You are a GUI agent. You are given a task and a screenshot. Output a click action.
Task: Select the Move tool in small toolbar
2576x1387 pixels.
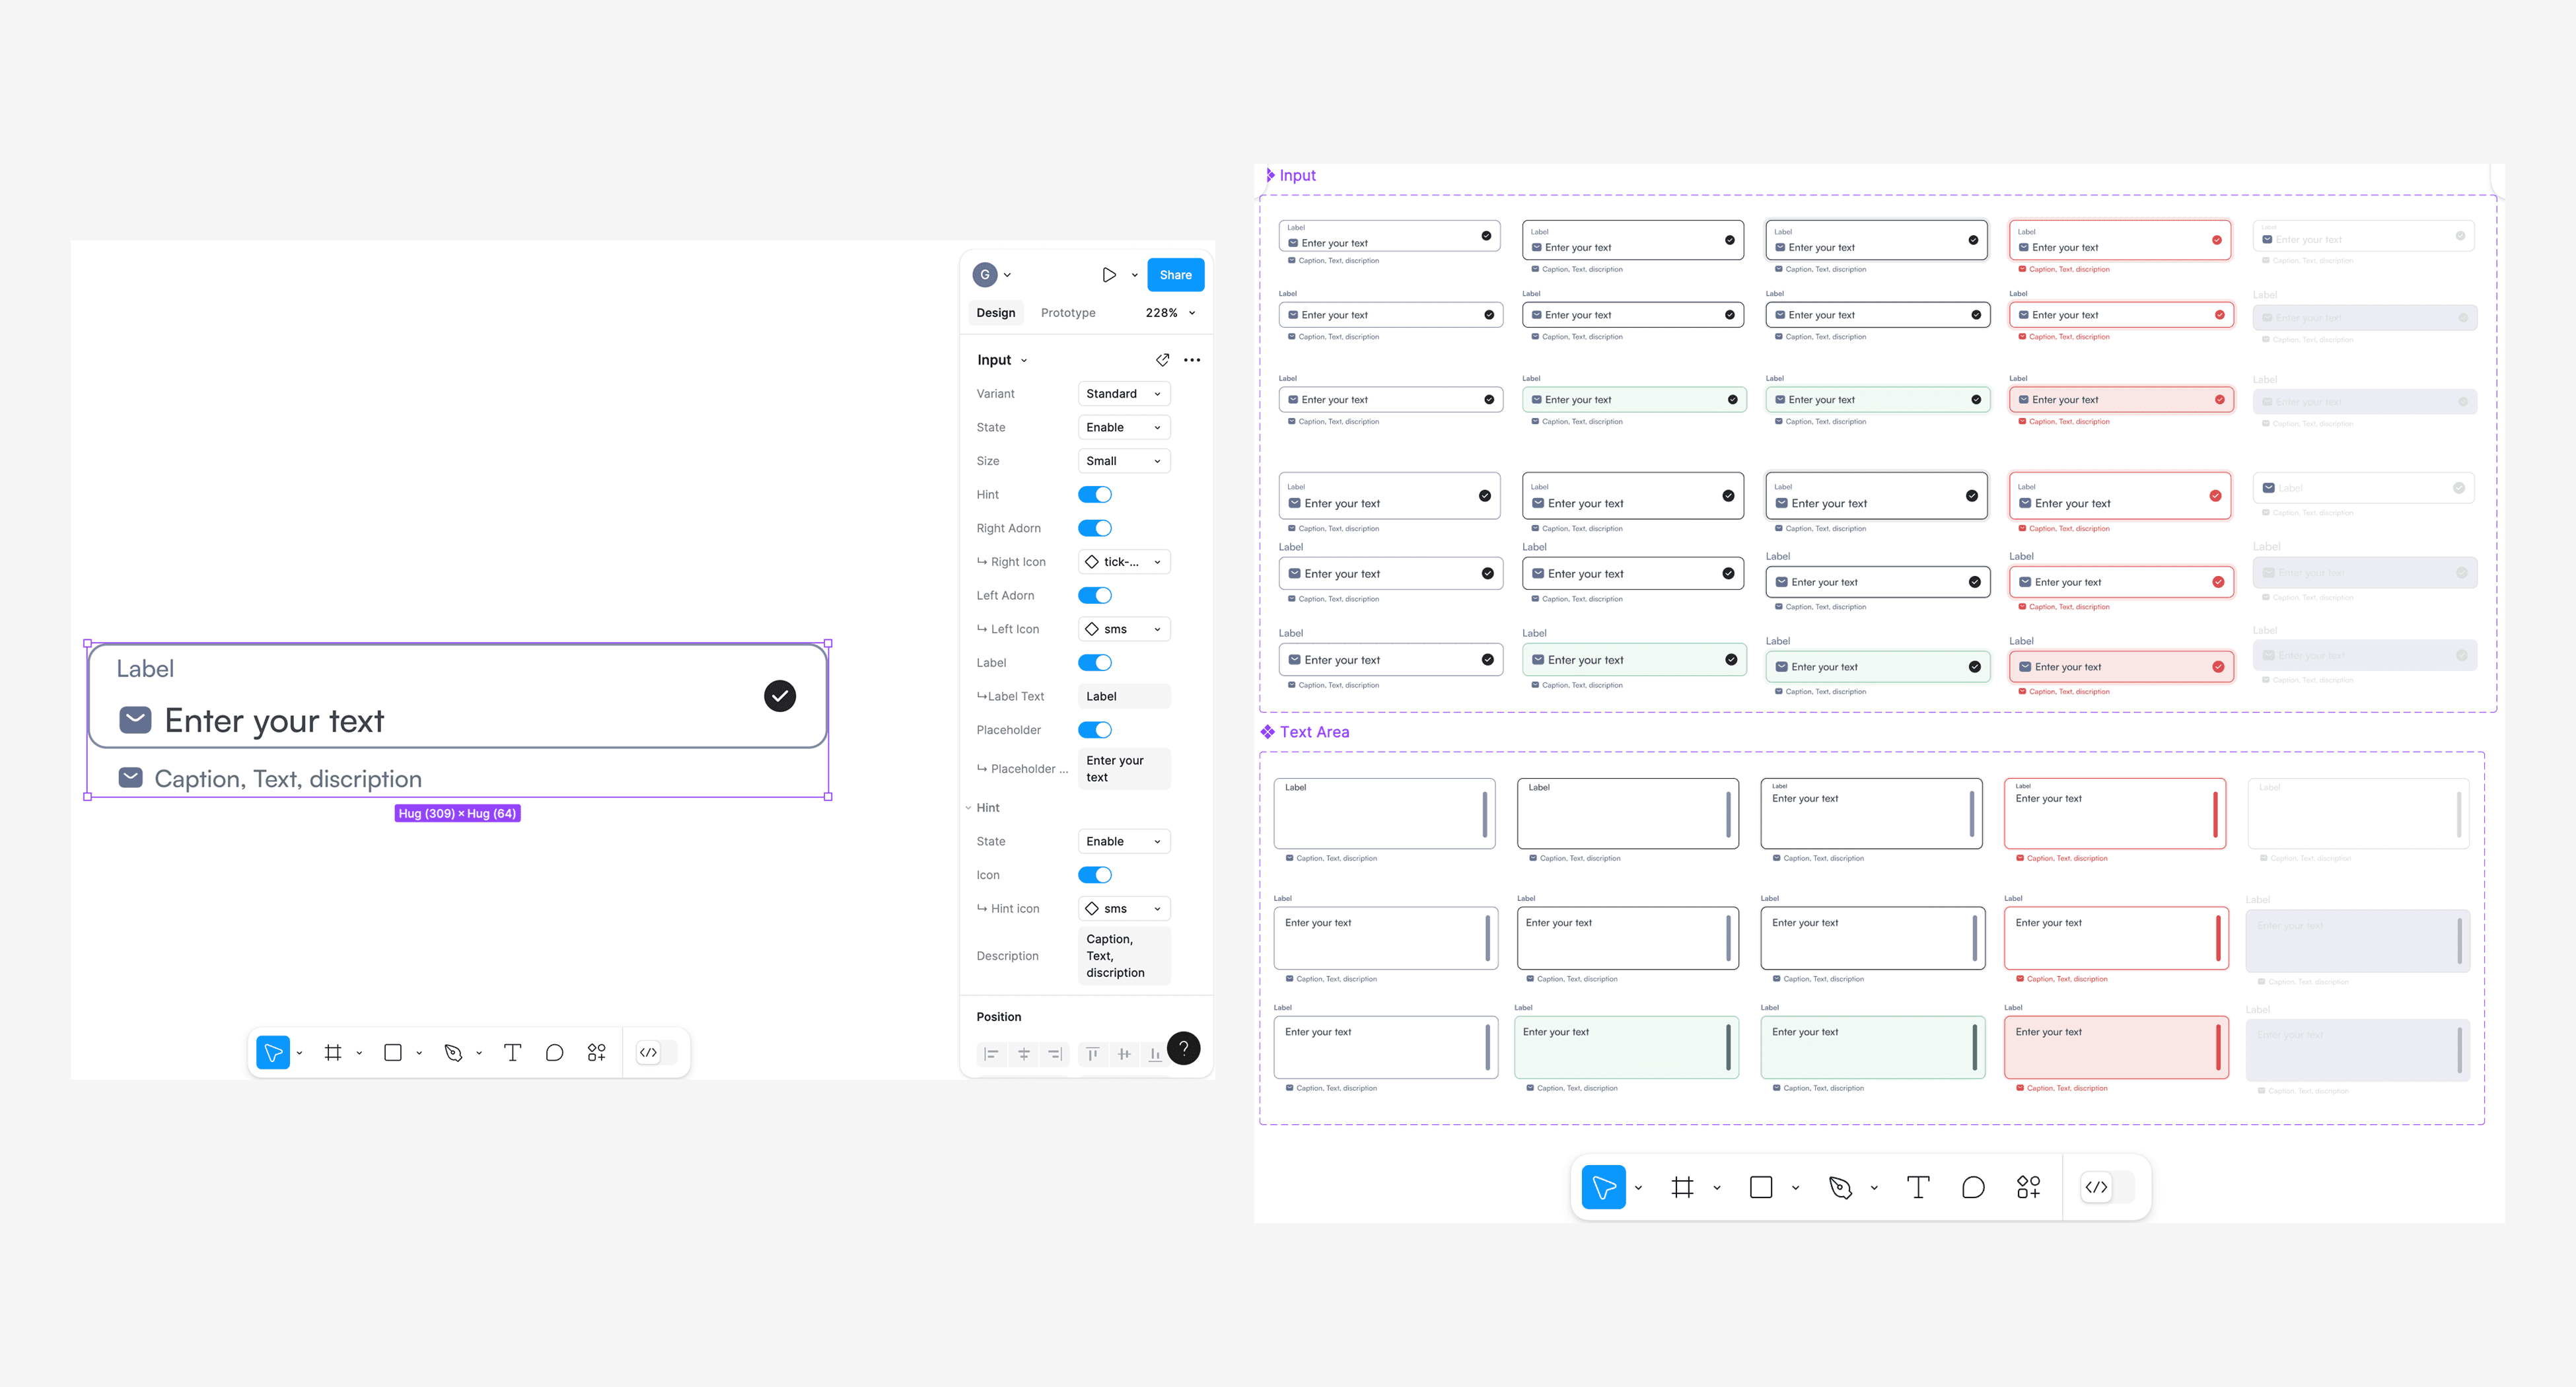[x=272, y=1052]
